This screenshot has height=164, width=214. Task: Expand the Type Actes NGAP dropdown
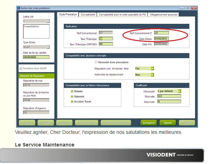[48, 47]
